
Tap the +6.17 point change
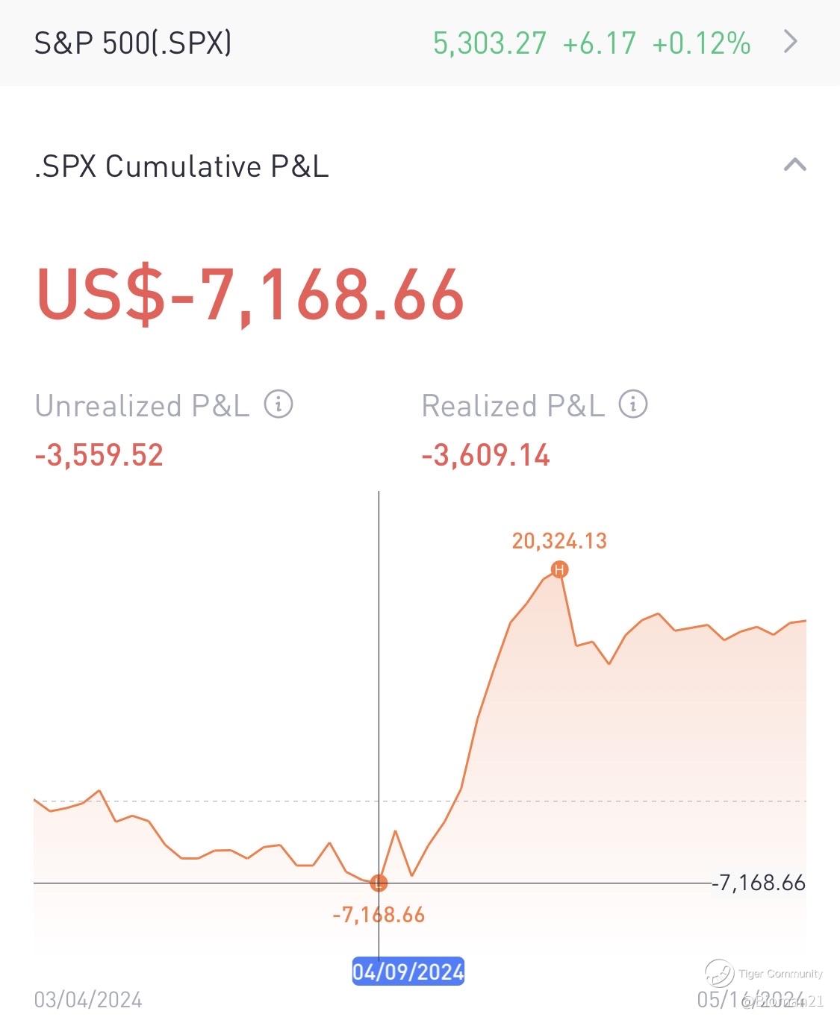(599, 43)
